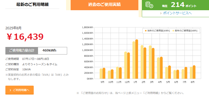
Task: Click the 6月 current-year orange bar
Action: (x=177, y=74)
